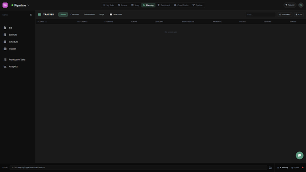The height and width of the screenshot is (172, 306).
Task: Click the Storyboard column header
Action: [x=188, y=21]
